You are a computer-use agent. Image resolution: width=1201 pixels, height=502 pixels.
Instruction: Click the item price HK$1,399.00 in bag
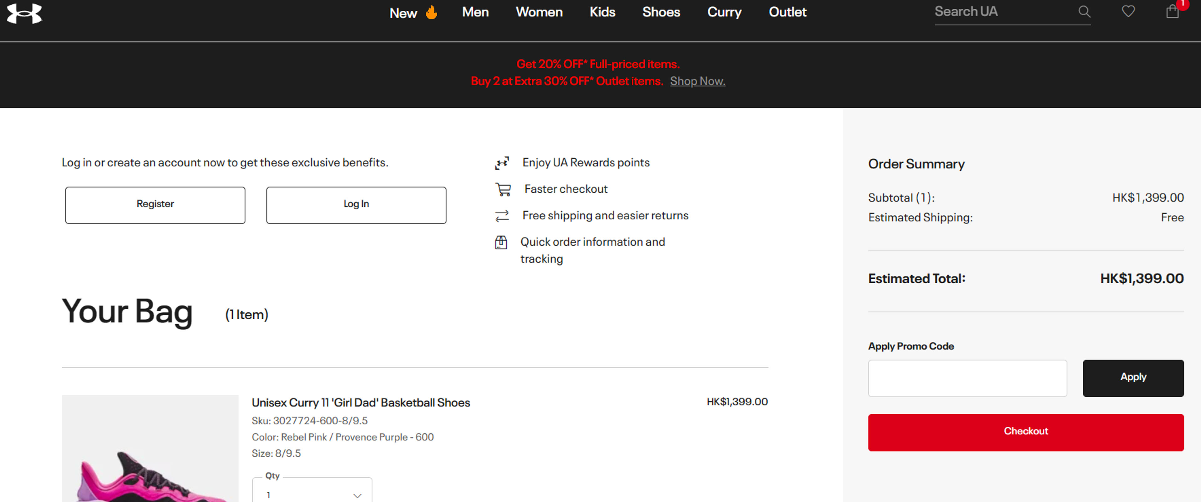[737, 401]
